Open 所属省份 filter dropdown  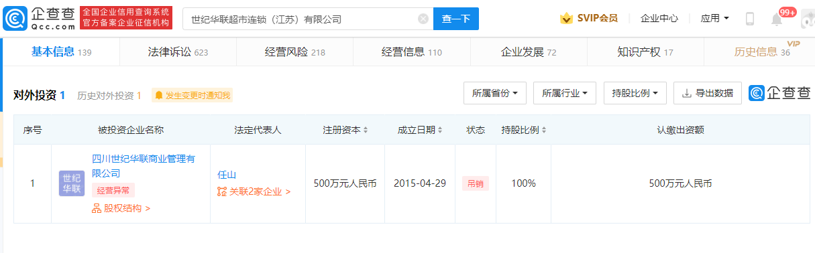coord(495,93)
